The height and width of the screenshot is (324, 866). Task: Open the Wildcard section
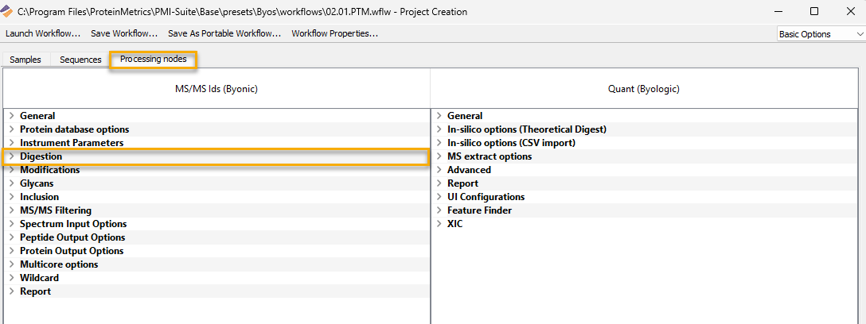coord(39,278)
